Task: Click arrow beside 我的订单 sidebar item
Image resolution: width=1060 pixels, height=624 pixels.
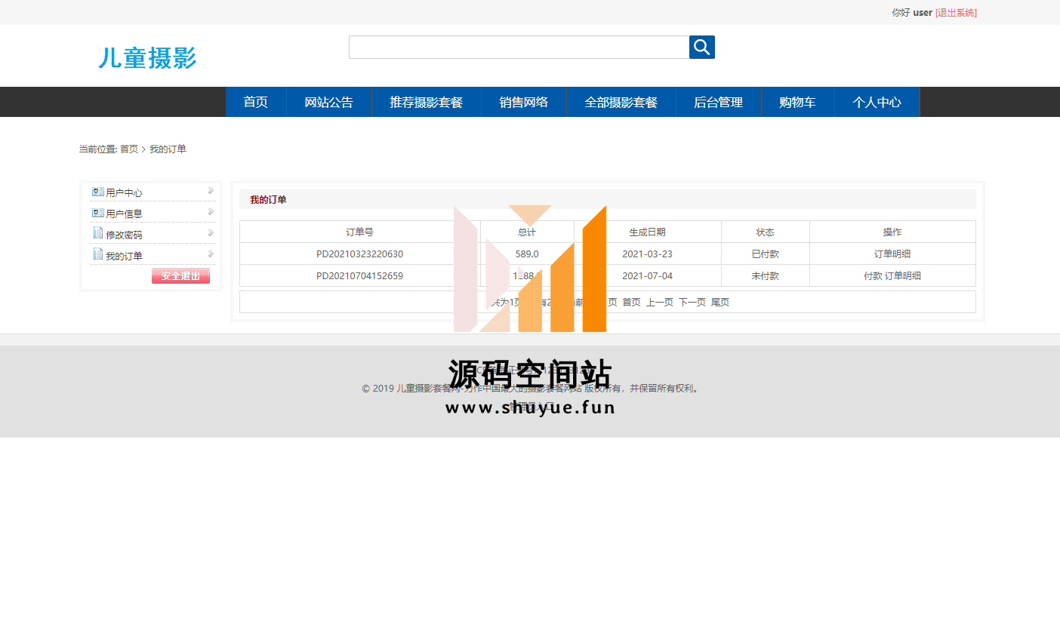Action: (211, 254)
